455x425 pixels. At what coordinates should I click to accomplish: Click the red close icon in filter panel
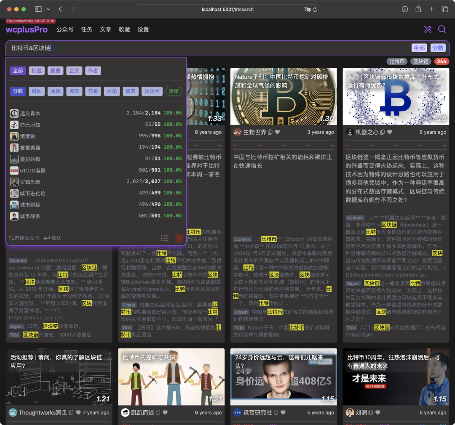pyautogui.click(x=179, y=238)
